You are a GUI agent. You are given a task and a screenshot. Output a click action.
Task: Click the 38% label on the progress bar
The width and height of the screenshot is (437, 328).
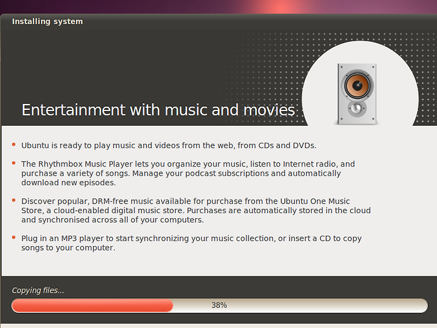[219, 306]
